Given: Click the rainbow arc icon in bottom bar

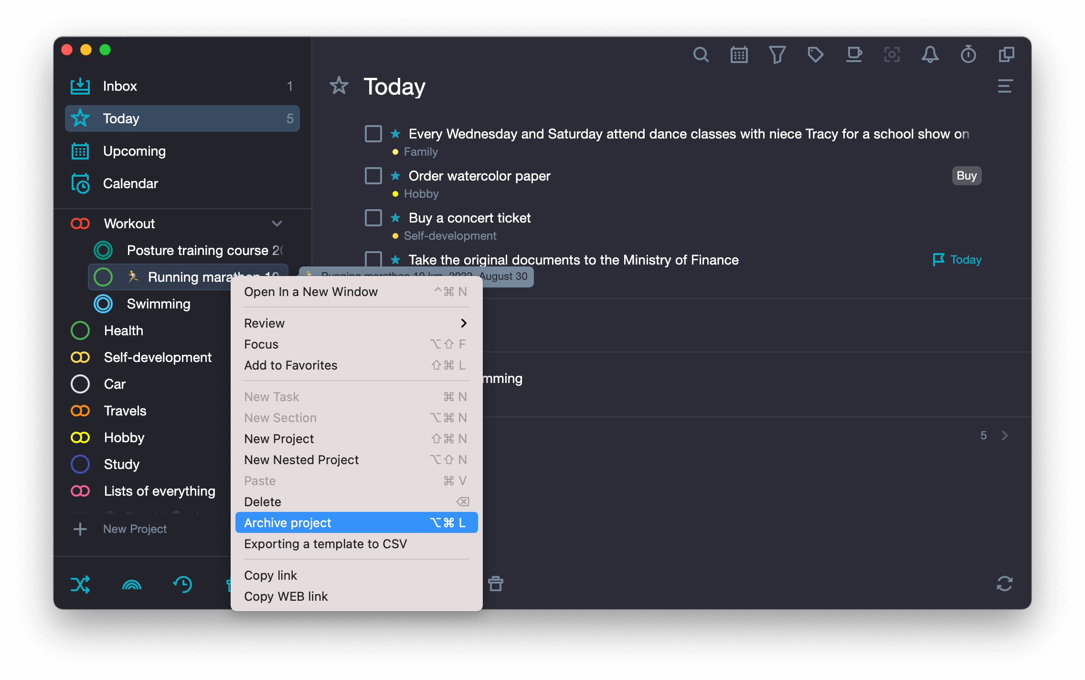Looking at the screenshot, I should click(x=132, y=584).
